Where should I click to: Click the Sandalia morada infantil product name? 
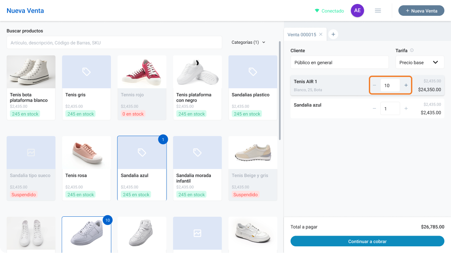pos(194,178)
